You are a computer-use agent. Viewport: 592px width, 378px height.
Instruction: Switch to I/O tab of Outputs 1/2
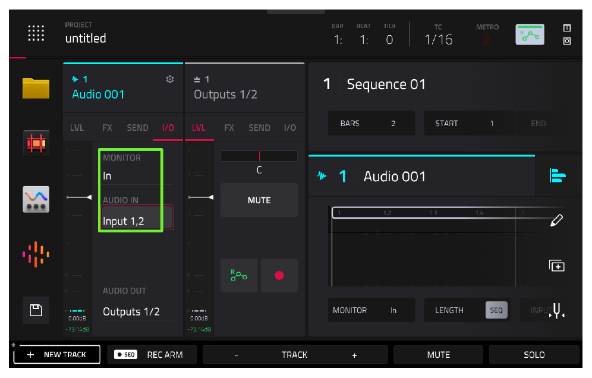(290, 128)
